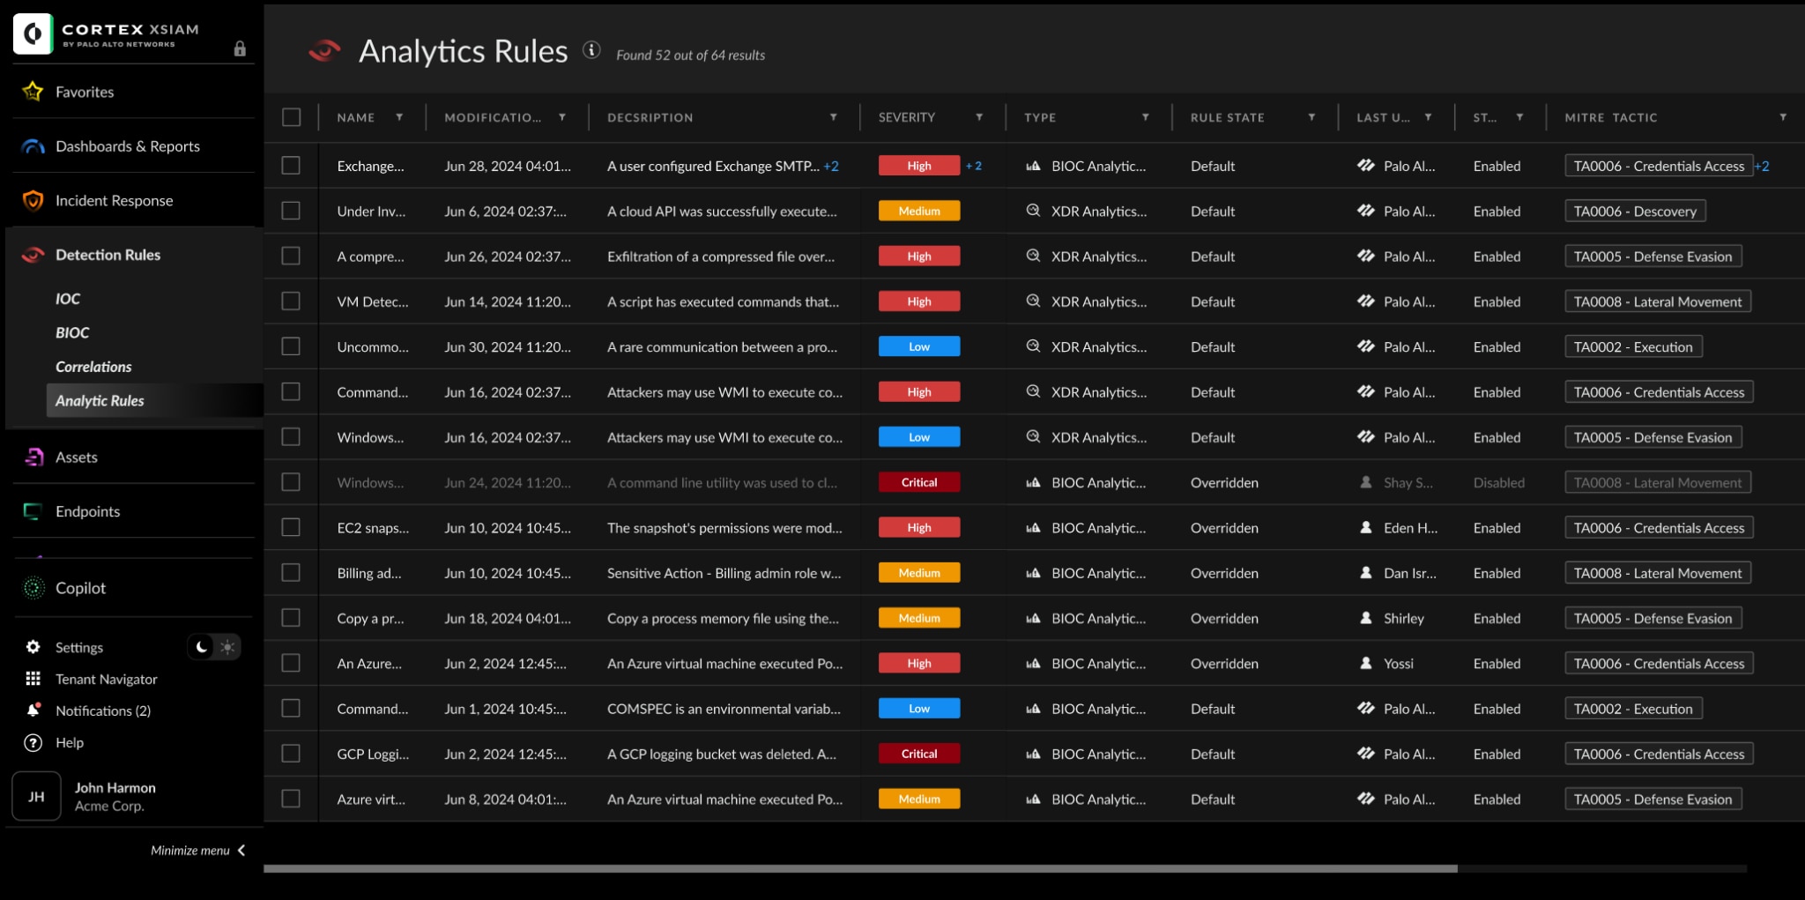
Task: Click the horizontal scrollbar thumb
Action: 860,868
